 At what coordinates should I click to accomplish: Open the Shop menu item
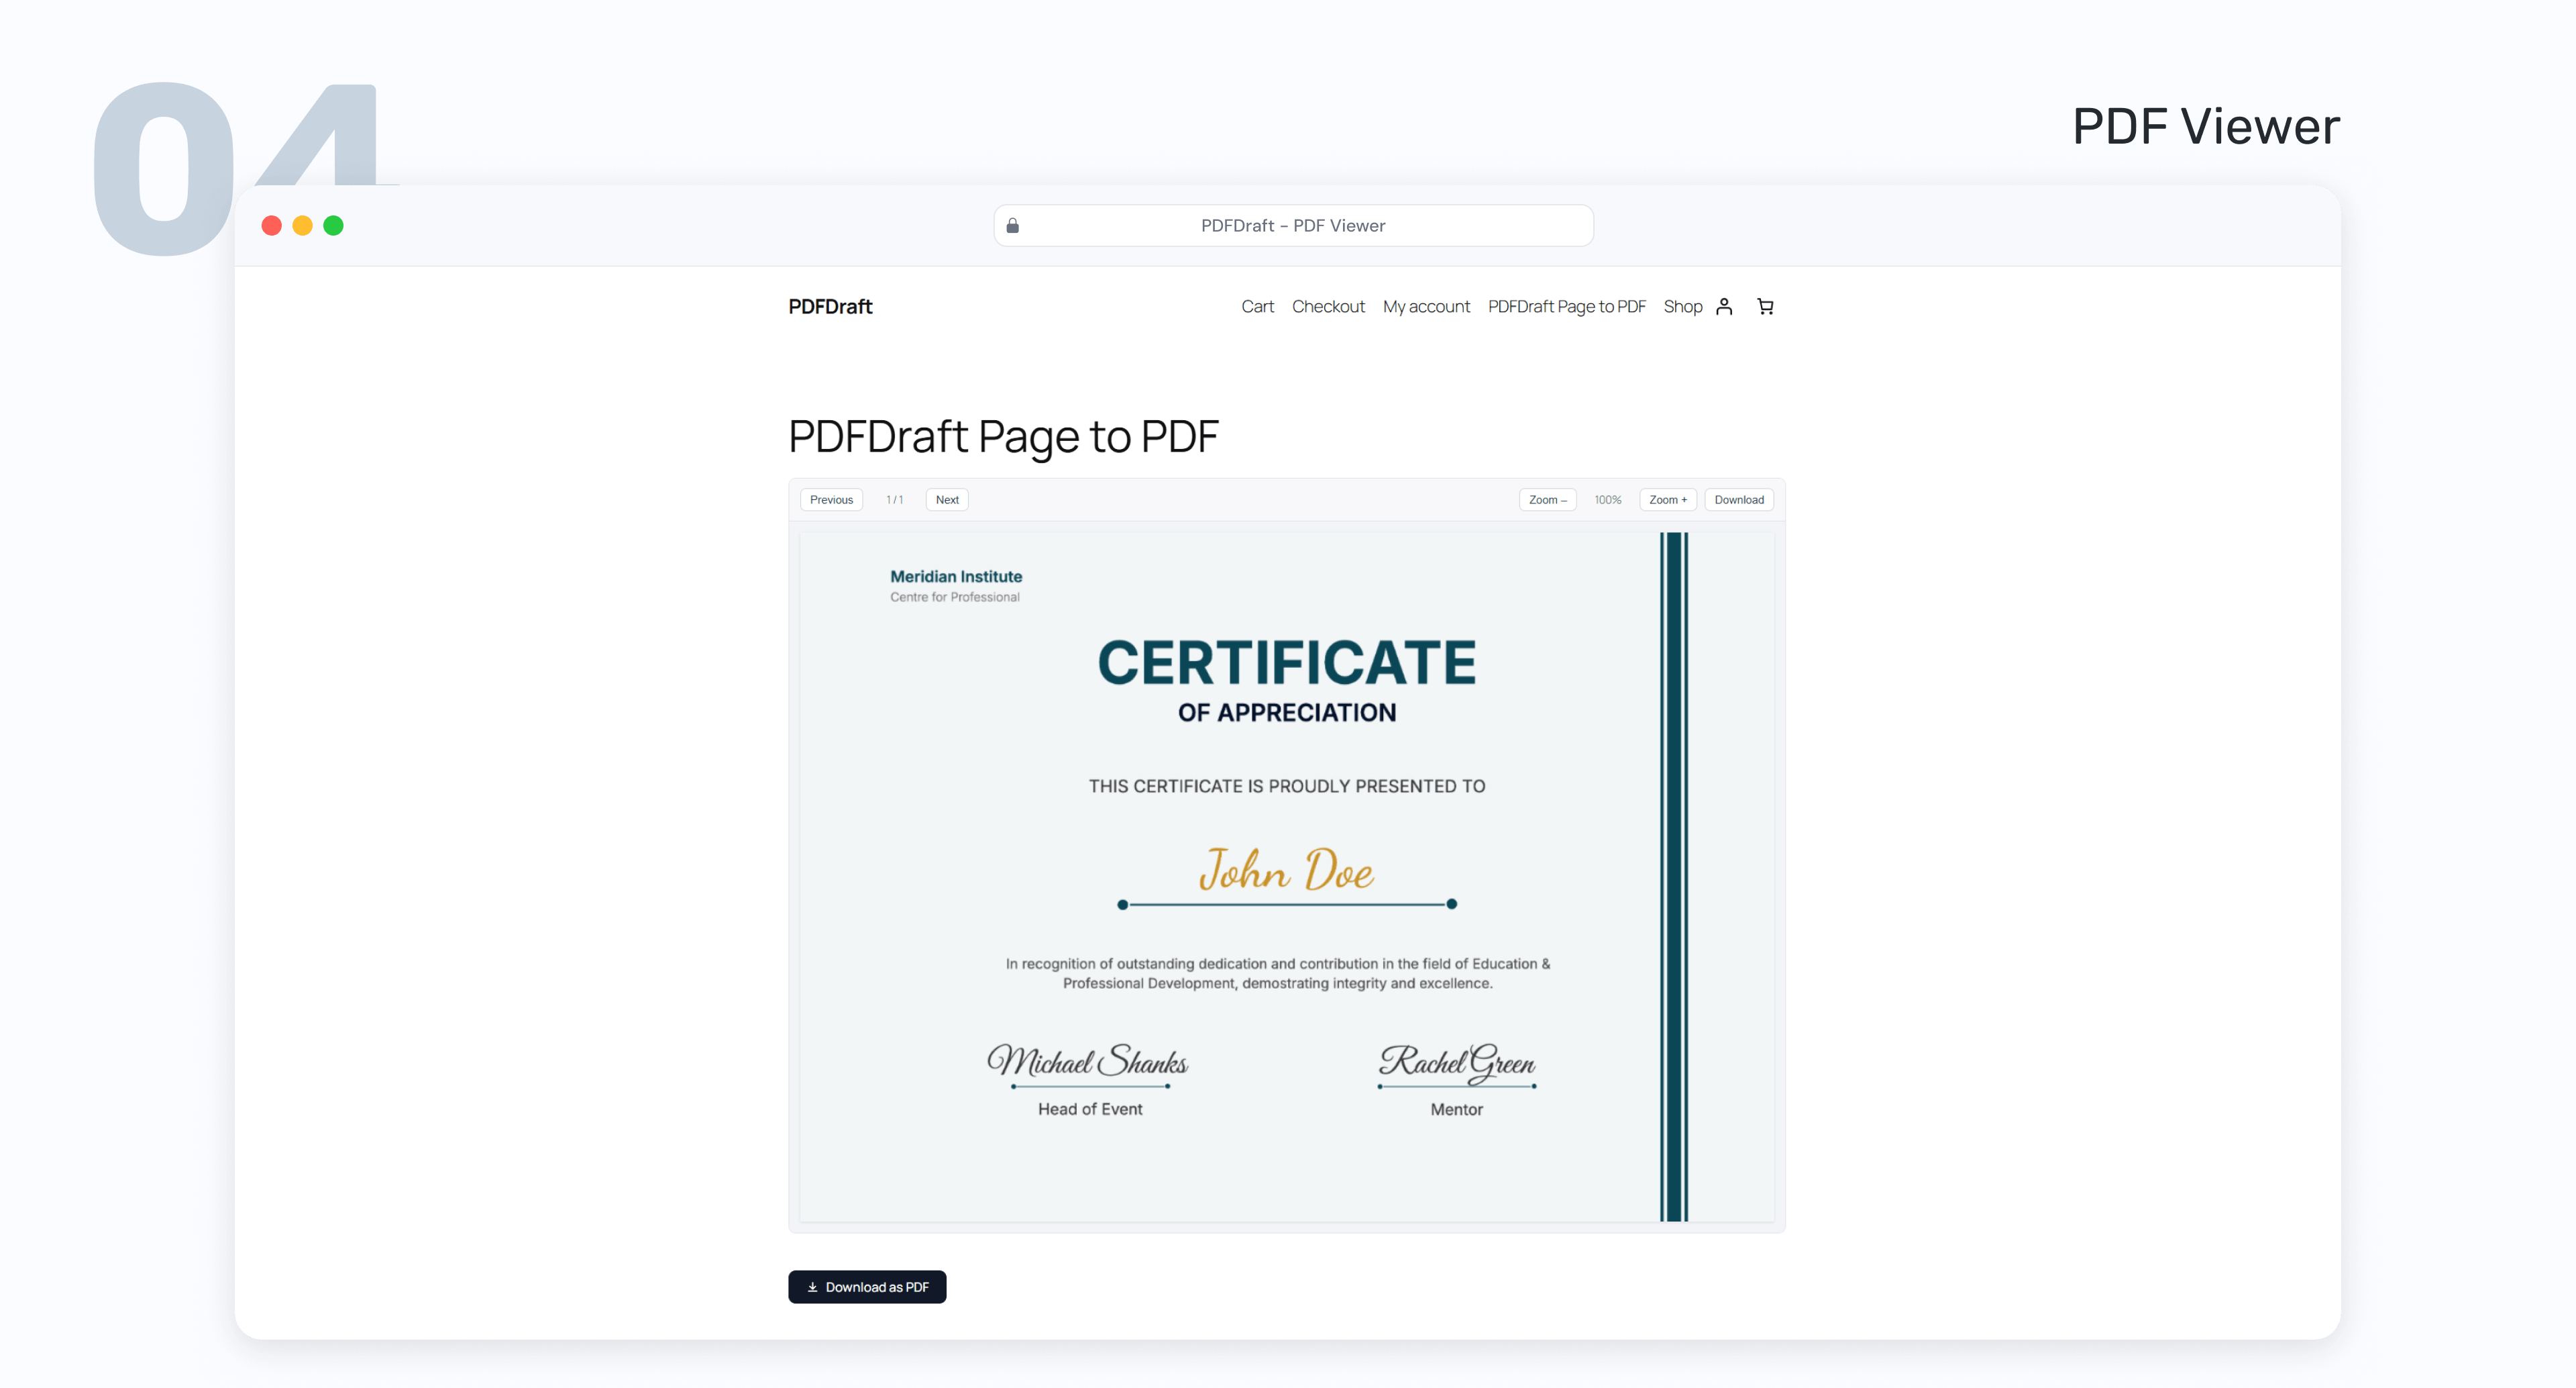tap(1683, 306)
